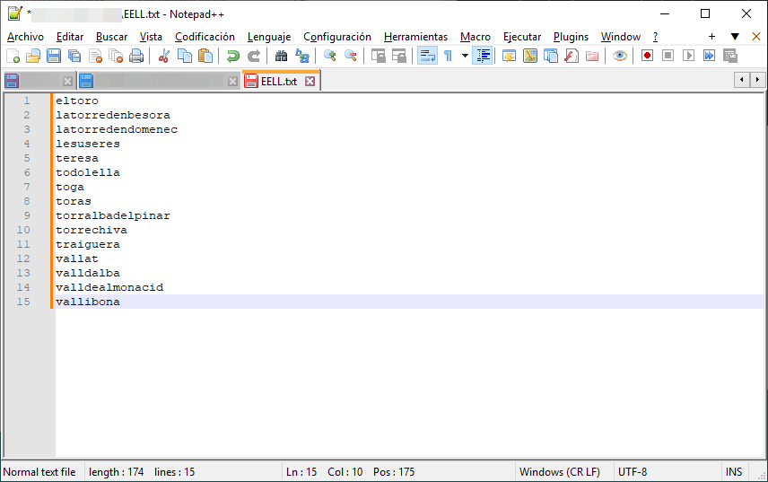The width and height of the screenshot is (768, 482).
Task: Open the ? help menu
Action: pyautogui.click(x=655, y=37)
